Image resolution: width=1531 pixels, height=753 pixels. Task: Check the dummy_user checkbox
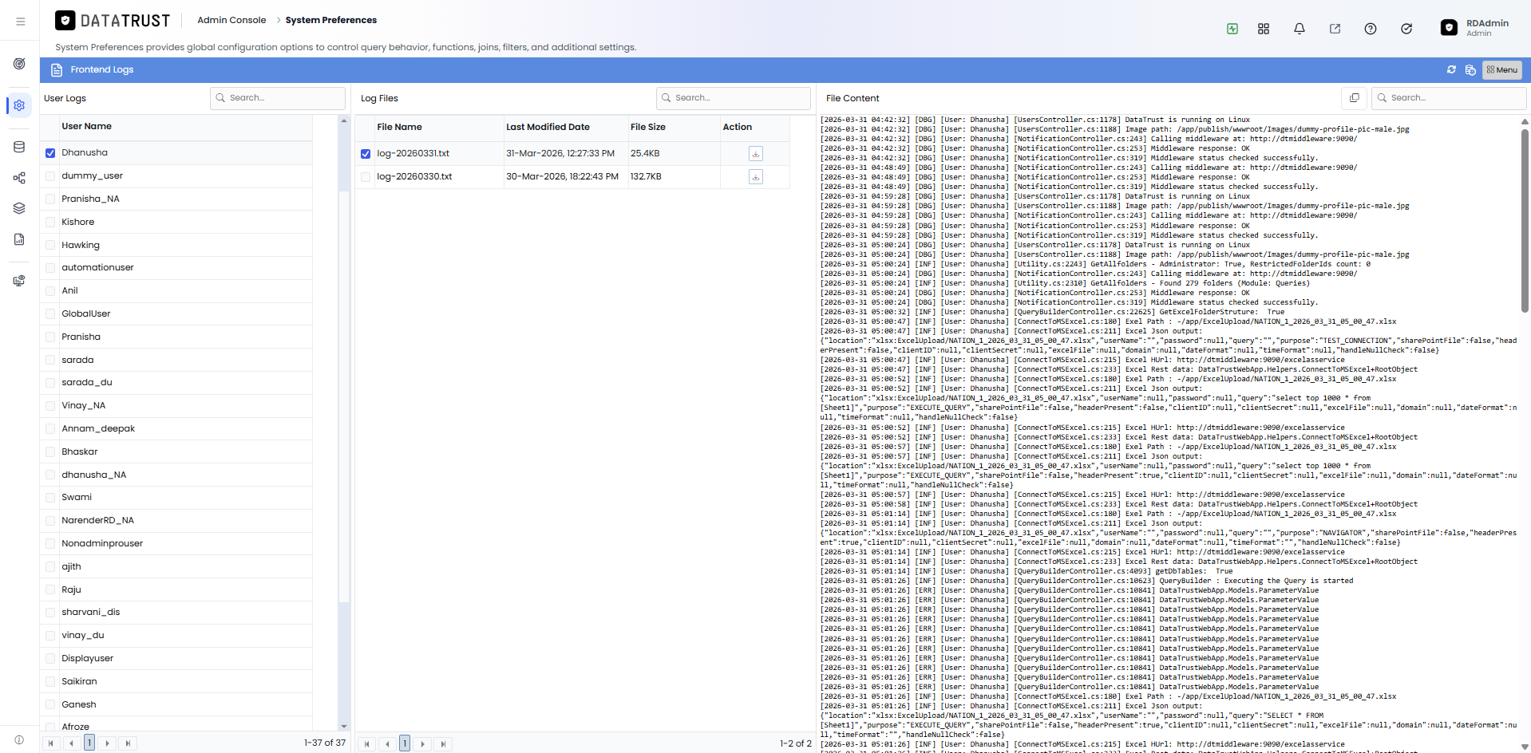pyautogui.click(x=50, y=176)
